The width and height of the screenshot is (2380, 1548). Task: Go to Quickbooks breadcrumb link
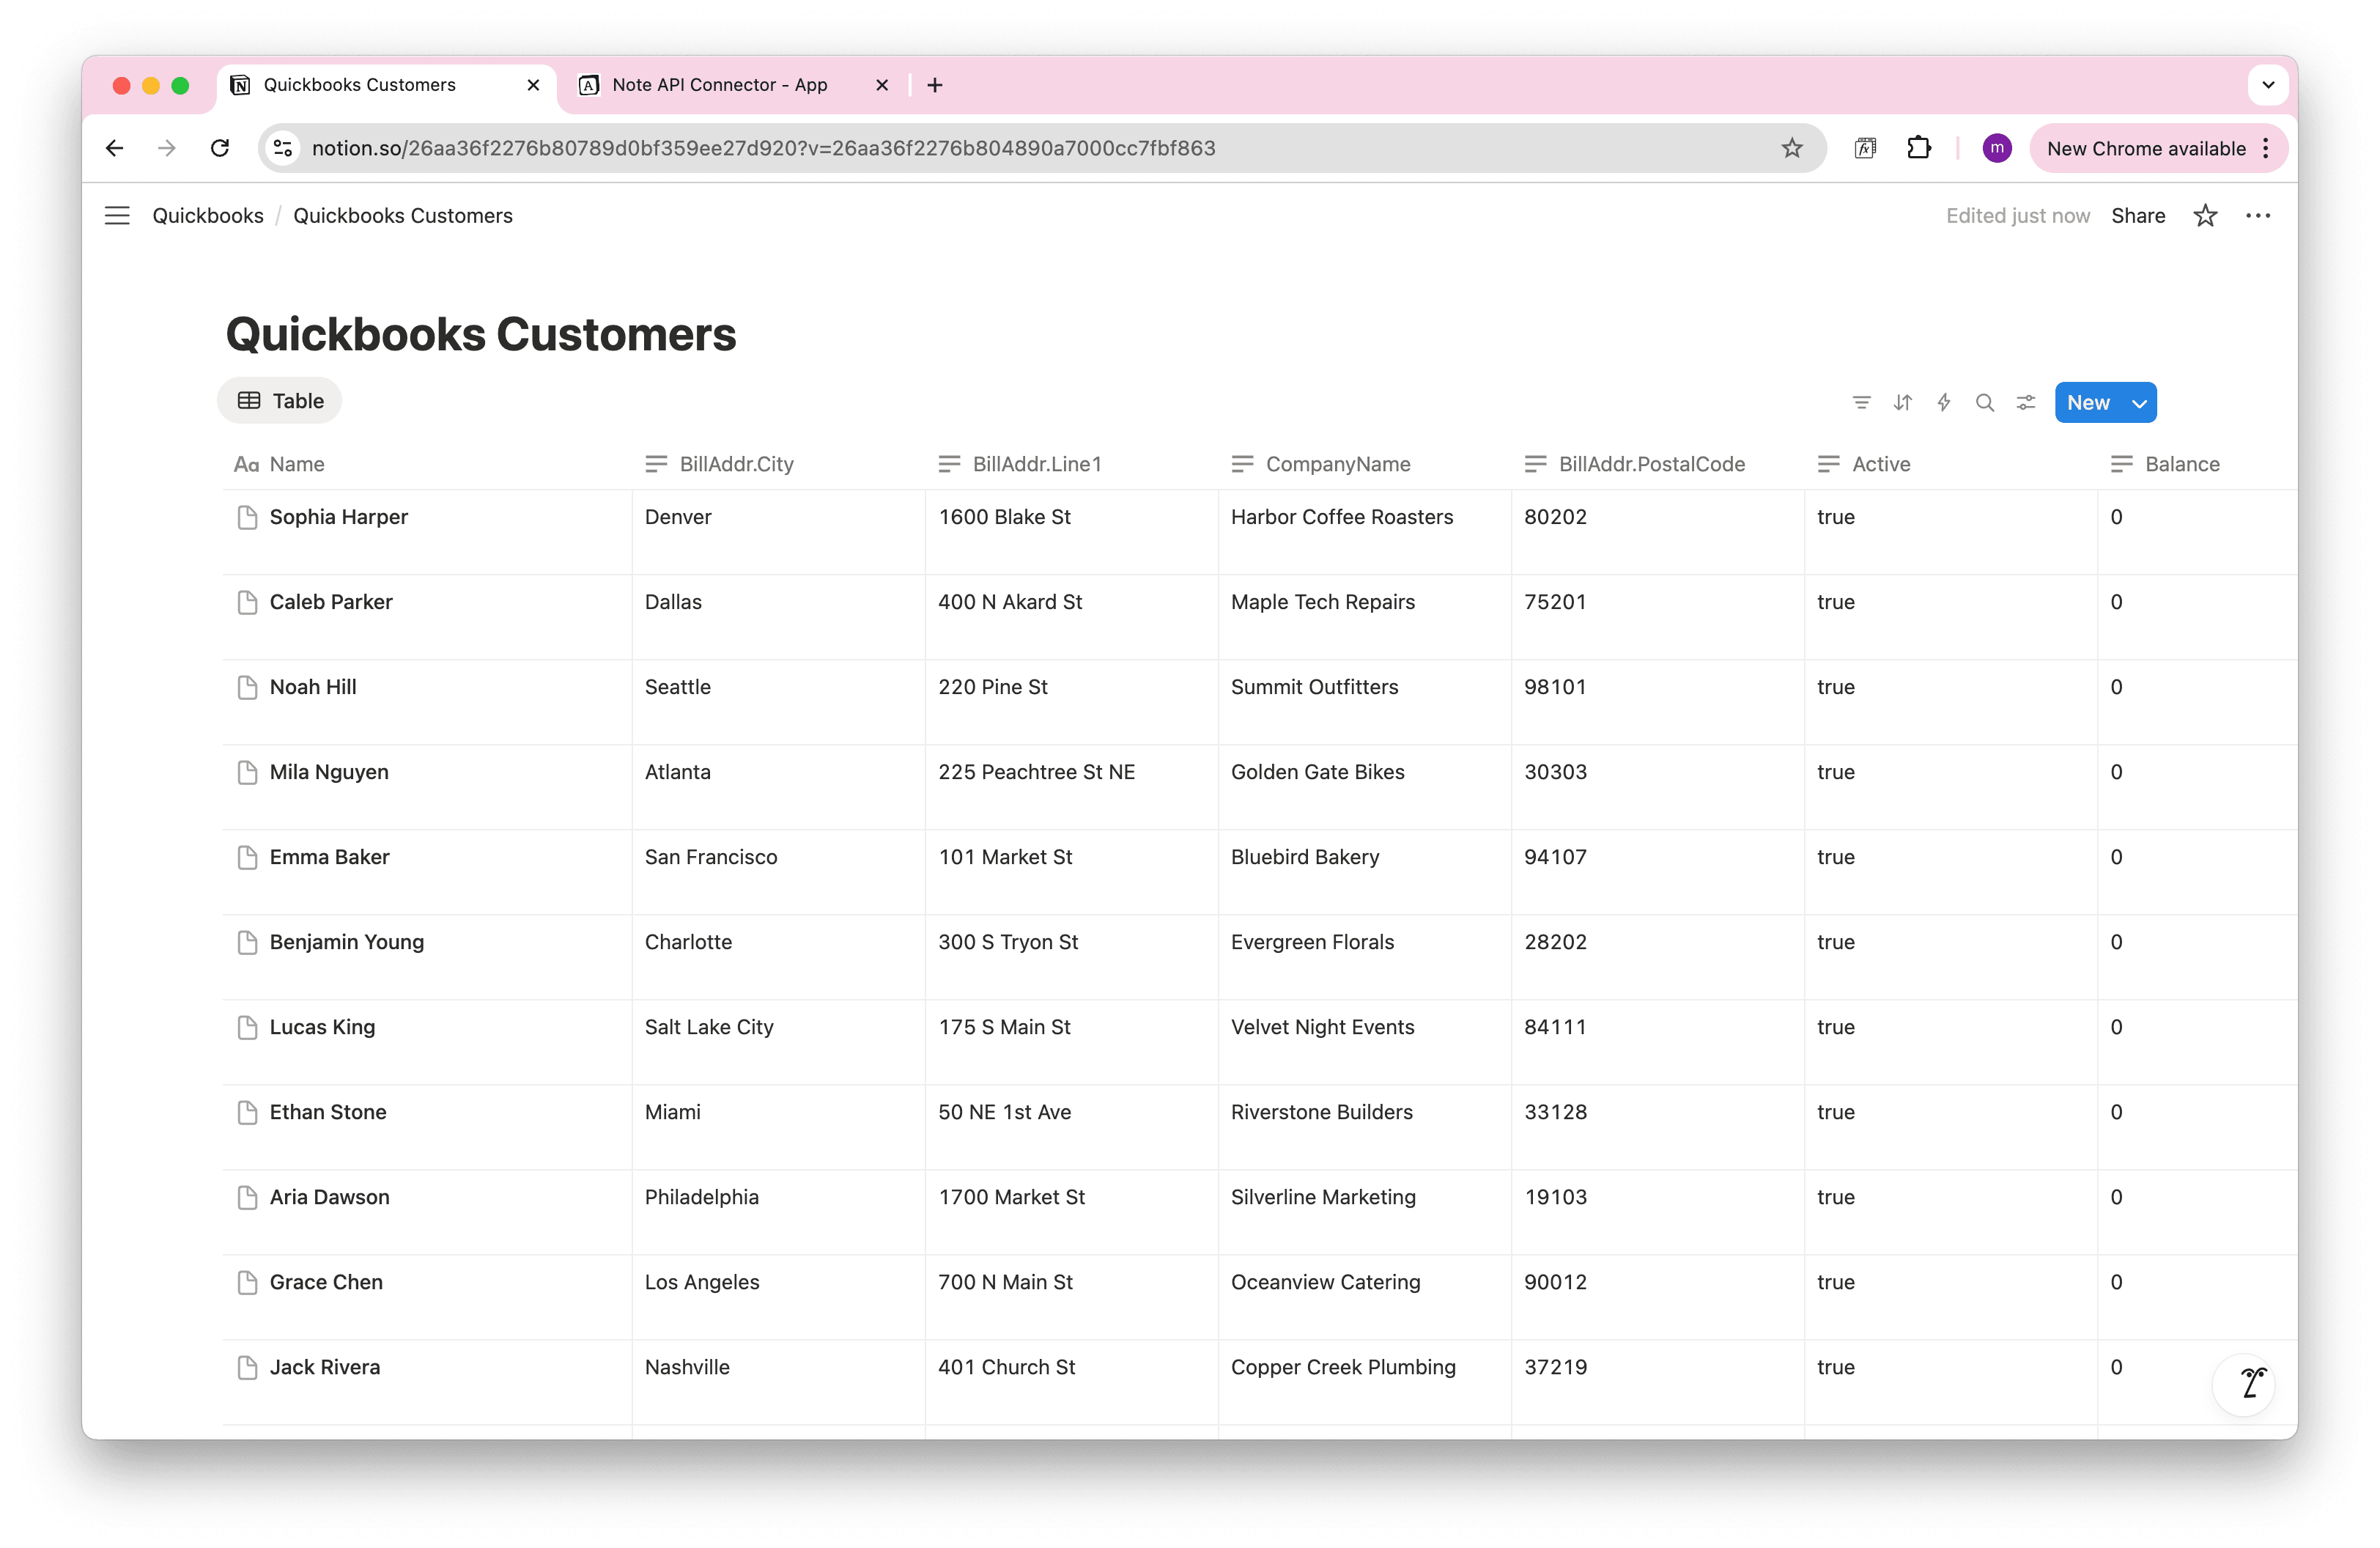(x=208, y=215)
